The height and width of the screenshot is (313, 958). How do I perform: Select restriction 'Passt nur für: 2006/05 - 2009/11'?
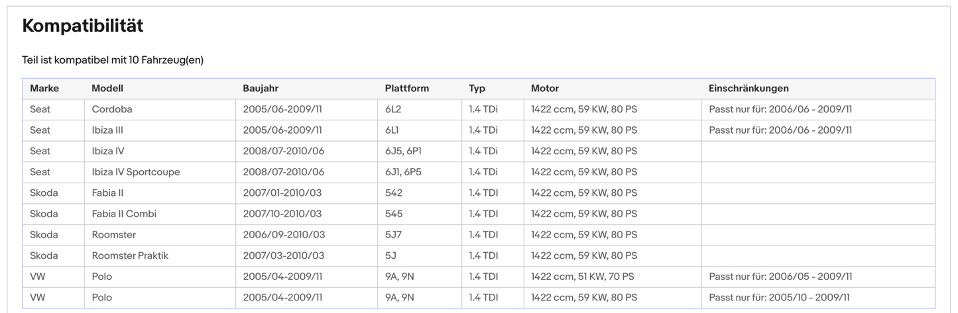(780, 277)
